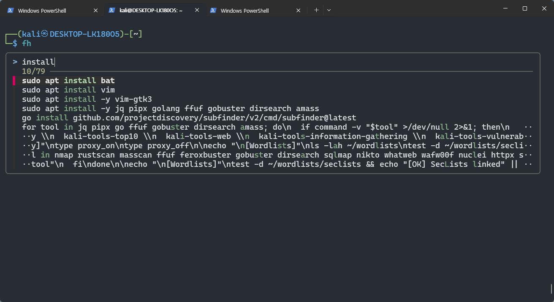Image resolution: width=554 pixels, height=302 pixels.
Task: Click the PowerShell icon on the Windows PowerShell tab left of the kali tab
Action: tap(11, 10)
